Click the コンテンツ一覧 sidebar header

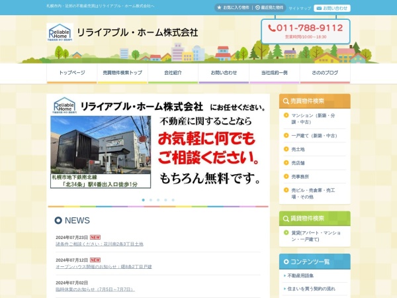315,262
